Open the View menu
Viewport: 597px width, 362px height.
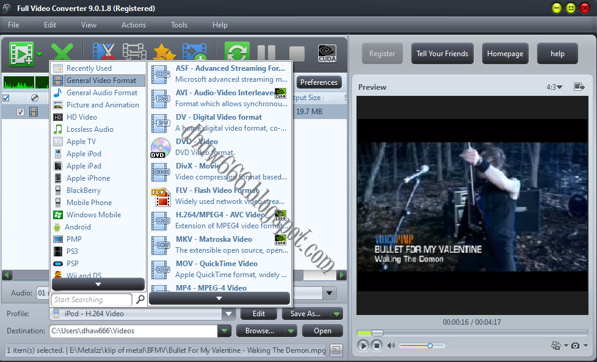point(89,25)
